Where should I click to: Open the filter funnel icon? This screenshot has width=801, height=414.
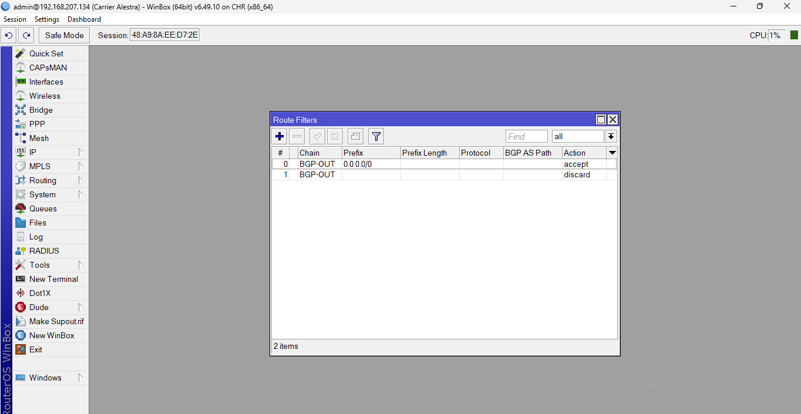click(x=376, y=137)
